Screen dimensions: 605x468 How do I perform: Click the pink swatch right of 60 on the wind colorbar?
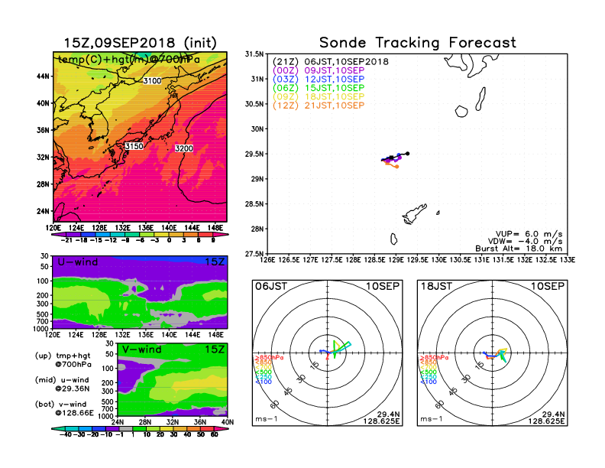(x=221, y=429)
